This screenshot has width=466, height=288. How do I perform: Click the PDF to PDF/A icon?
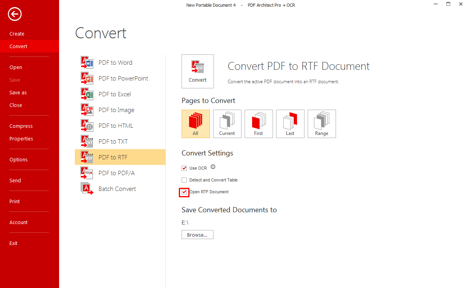point(87,173)
